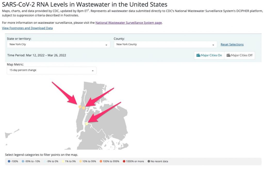Open View Footnotes and Download Data link
The width and height of the screenshot is (264, 170).
point(27,28)
